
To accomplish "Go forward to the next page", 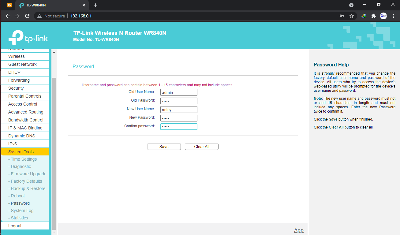I will pyautogui.click(x=17, y=16).
